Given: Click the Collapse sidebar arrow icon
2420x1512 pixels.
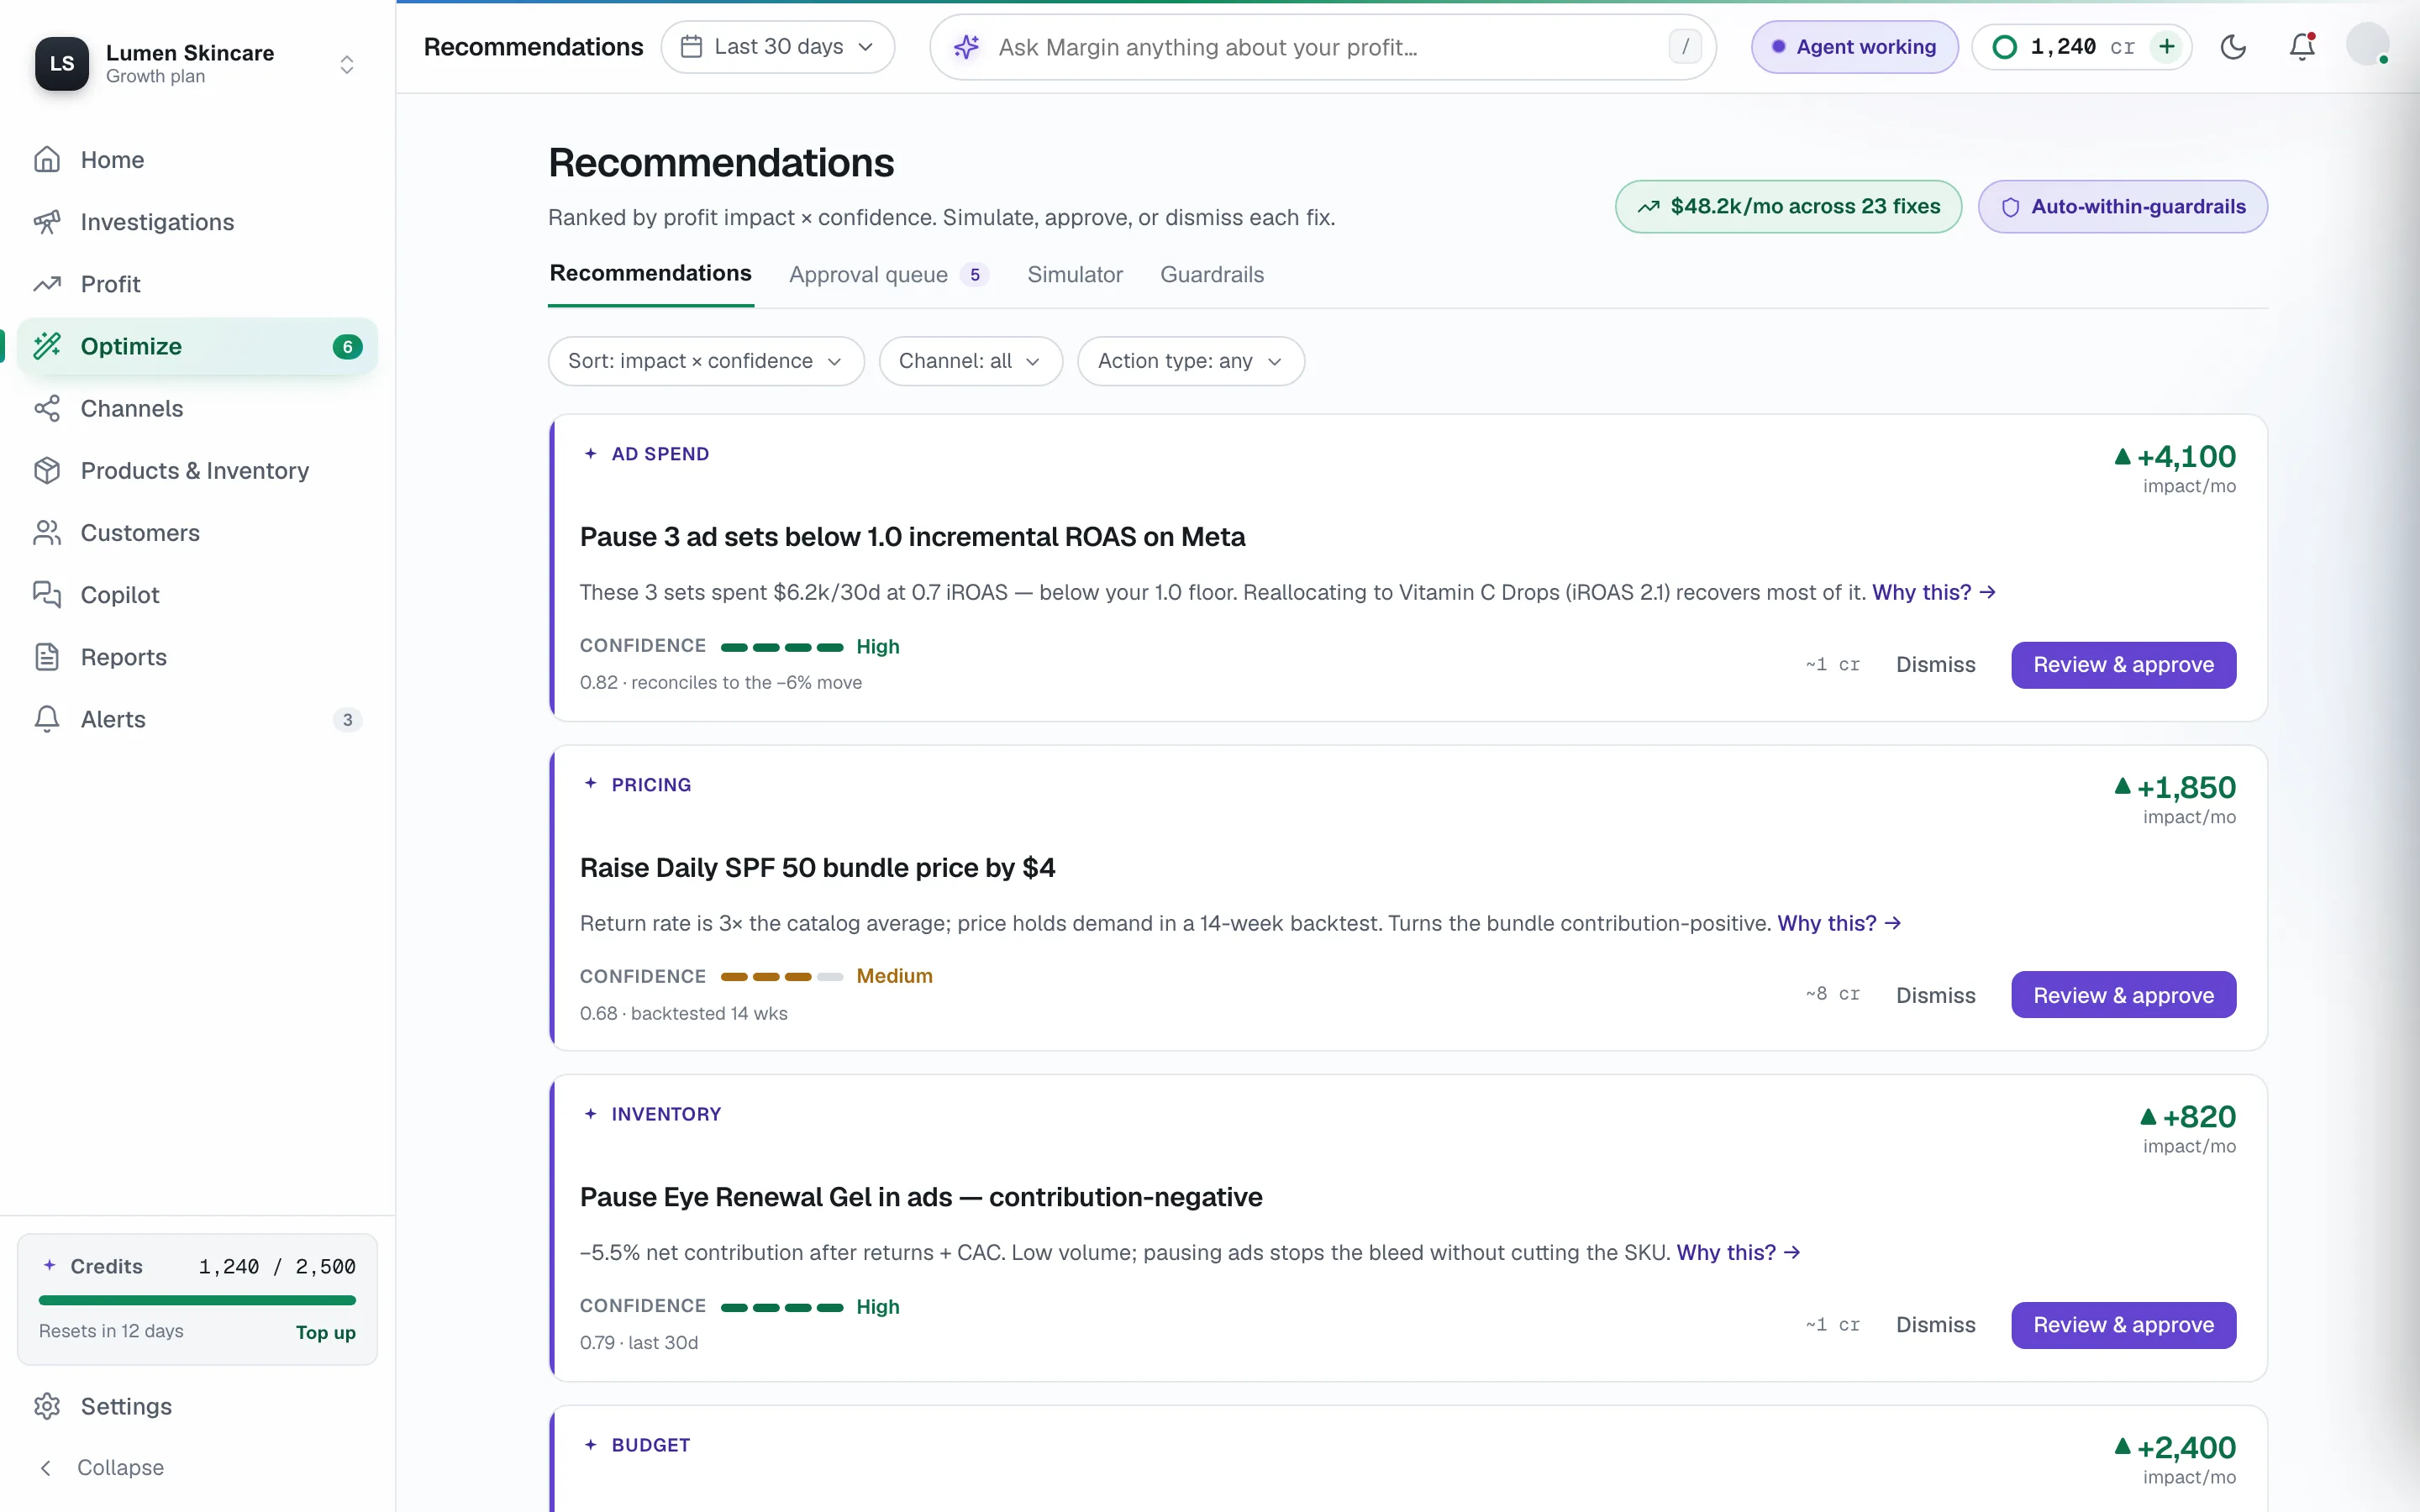Looking at the screenshot, I should pos(45,1467).
